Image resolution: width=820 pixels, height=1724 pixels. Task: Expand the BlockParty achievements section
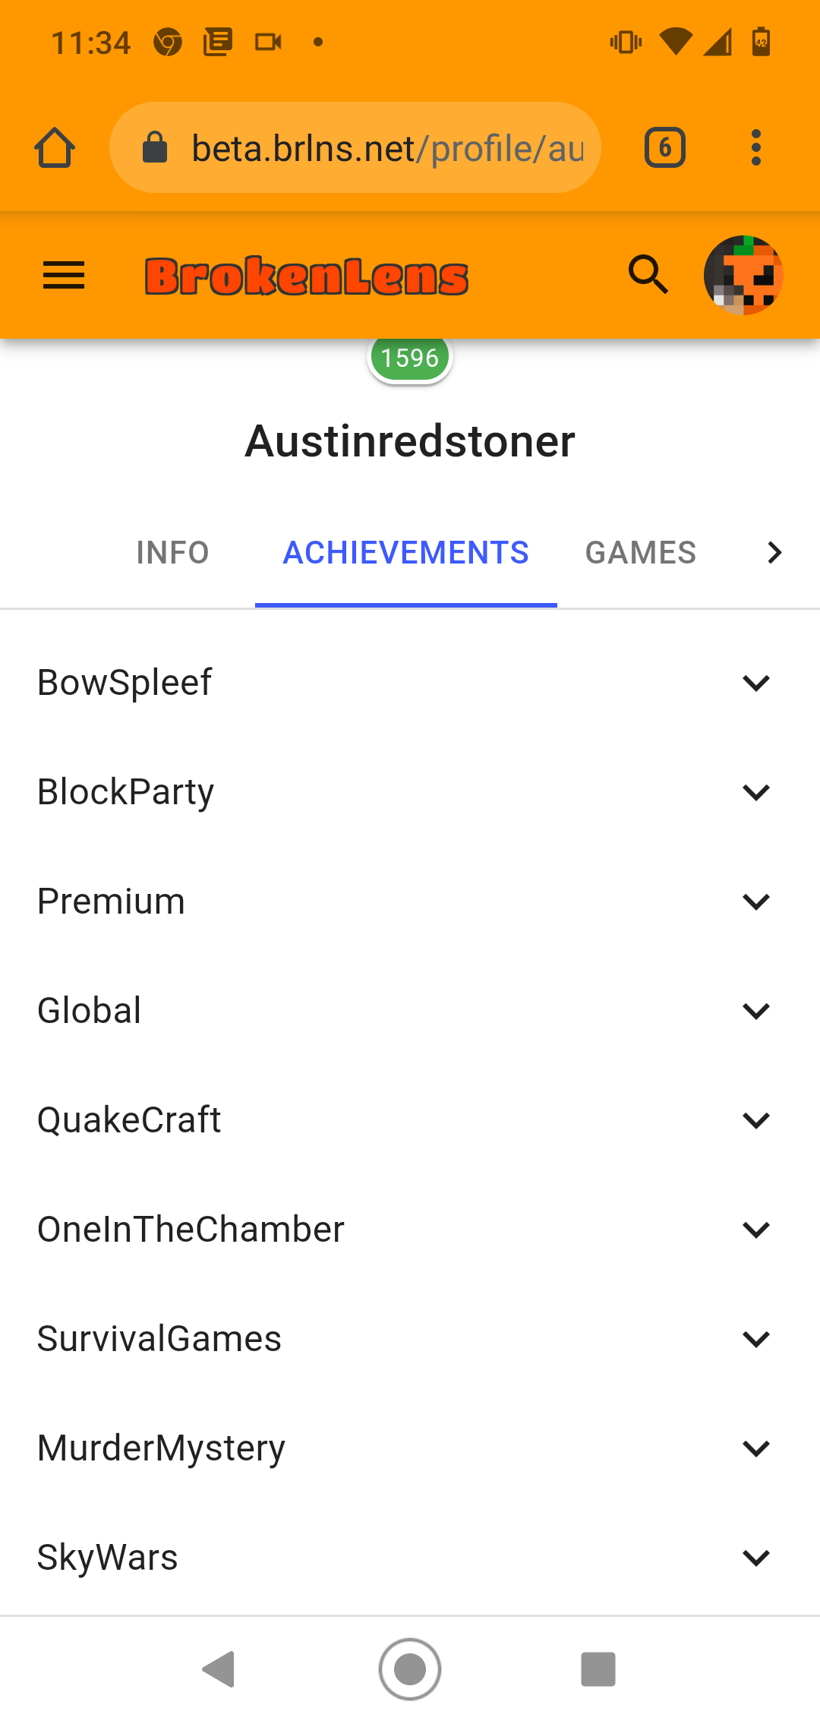pos(410,792)
